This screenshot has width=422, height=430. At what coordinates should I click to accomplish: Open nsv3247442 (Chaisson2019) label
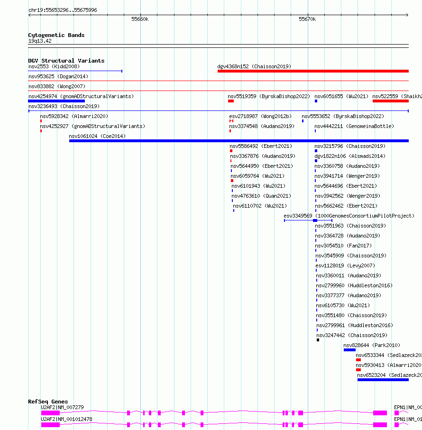(352, 335)
